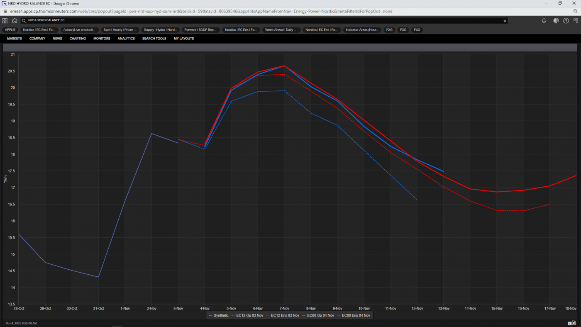Open the COMPANY menu
The width and height of the screenshot is (581, 327).
click(x=37, y=39)
